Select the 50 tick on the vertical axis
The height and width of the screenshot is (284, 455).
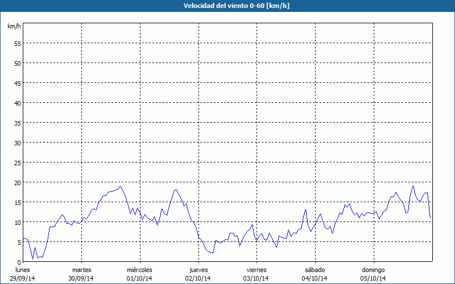click(17, 63)
